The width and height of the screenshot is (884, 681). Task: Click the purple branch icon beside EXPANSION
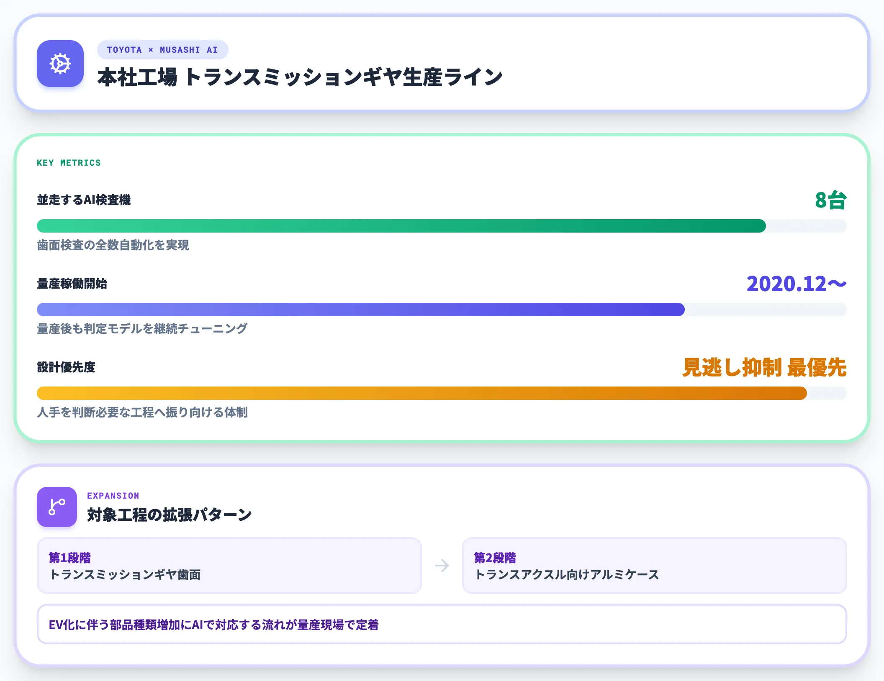(57, 507)
